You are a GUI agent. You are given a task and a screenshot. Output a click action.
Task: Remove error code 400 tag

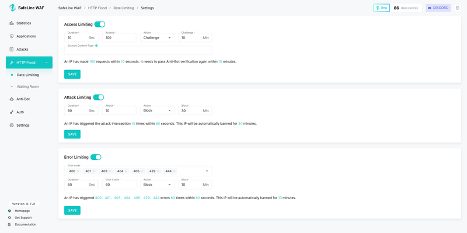tap(78, 171)
